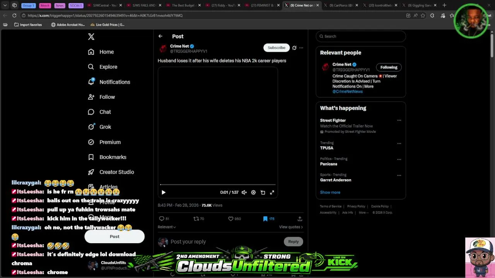Toggle the bookmark showing 175
This screenshot has height=278, width=495.
[x=268, y=219]
